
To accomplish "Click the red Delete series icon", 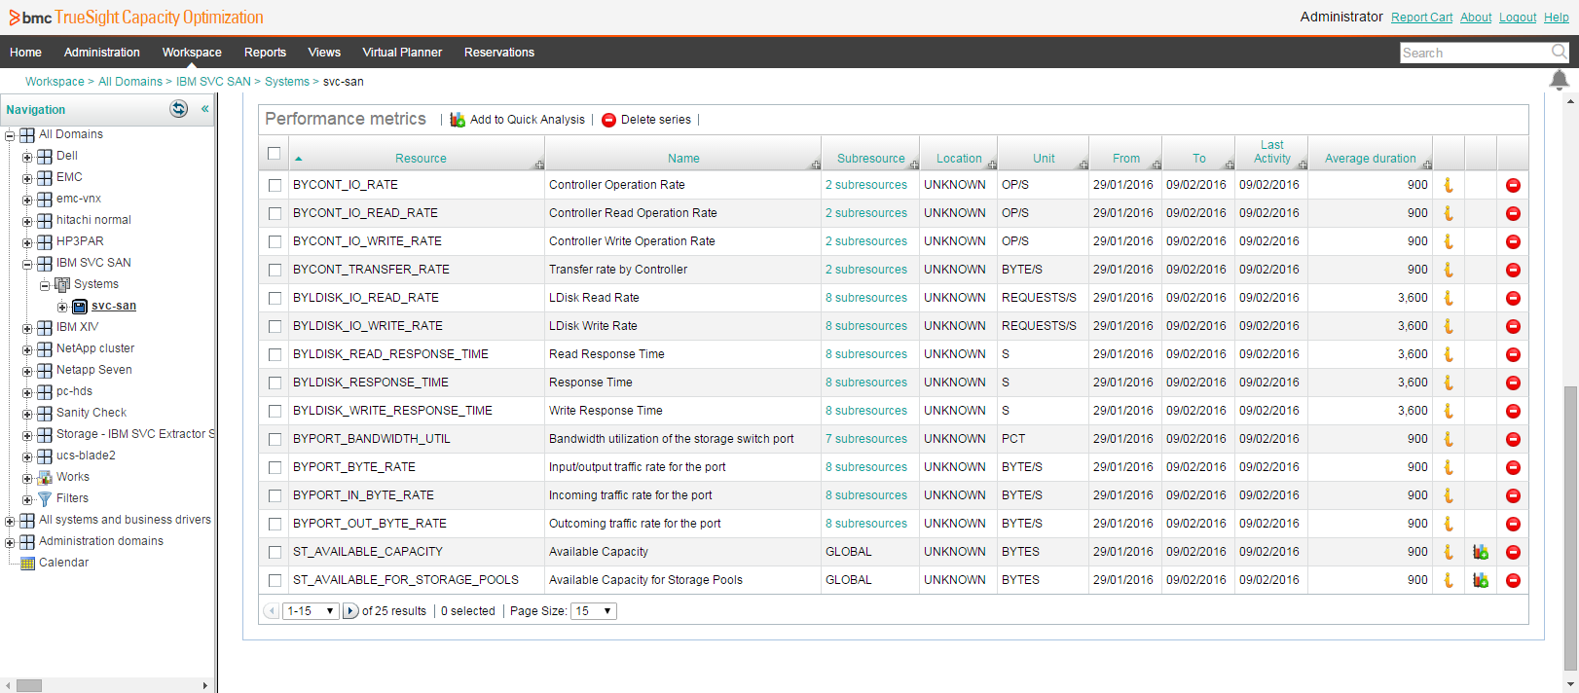I will click(x=609, y=120).
